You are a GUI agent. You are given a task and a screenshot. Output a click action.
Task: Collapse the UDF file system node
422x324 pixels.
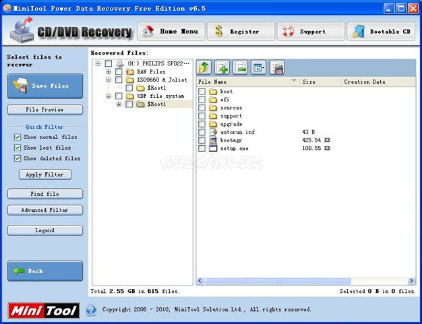[x=108, y=96]
